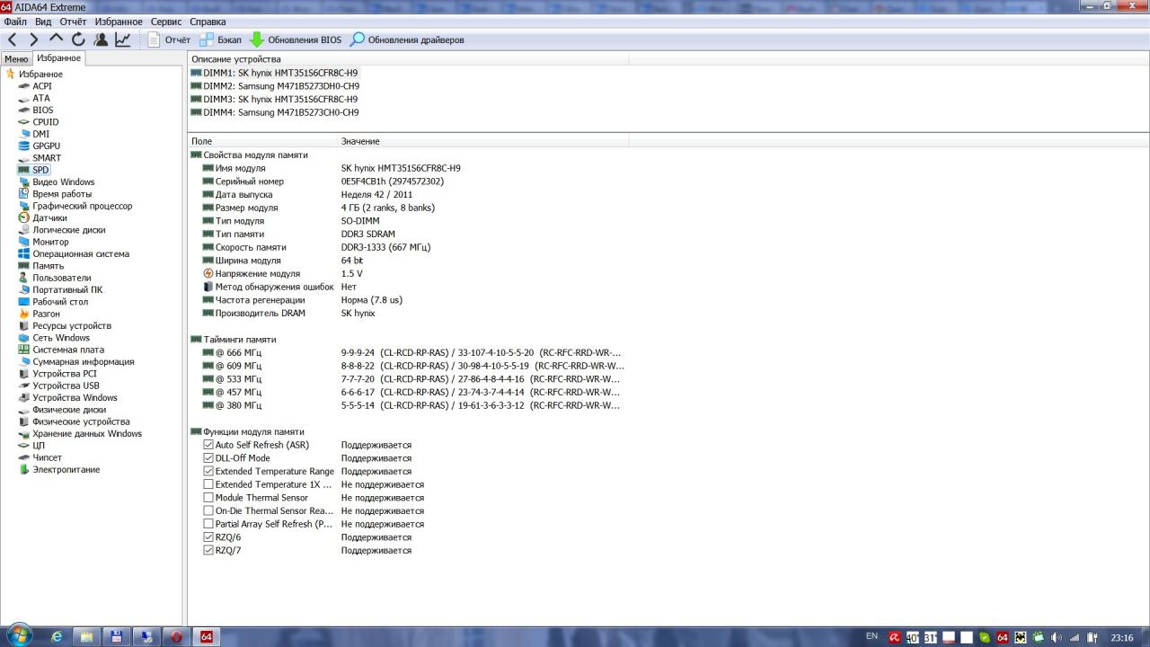Viewport: 1150px width, 647px height.
Task: Click the Обновления BIOS green arrow
Action: [257, 40]
